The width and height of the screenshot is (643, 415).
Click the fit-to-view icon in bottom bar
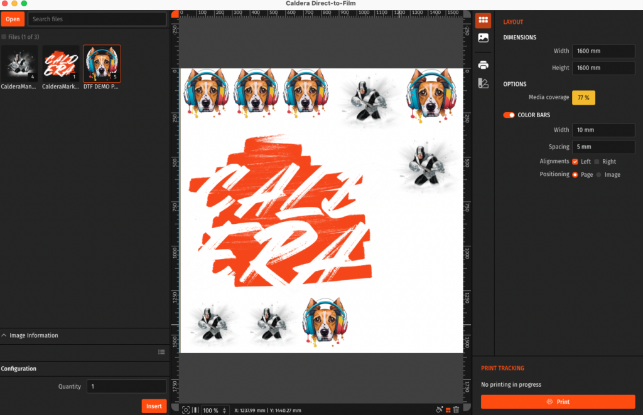point(186,410)
